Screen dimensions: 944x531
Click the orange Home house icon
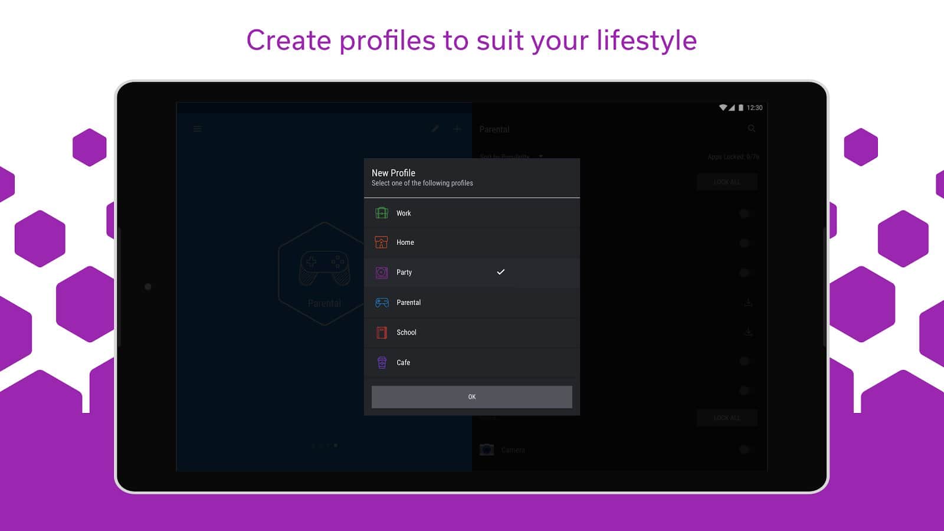(382, 242)
